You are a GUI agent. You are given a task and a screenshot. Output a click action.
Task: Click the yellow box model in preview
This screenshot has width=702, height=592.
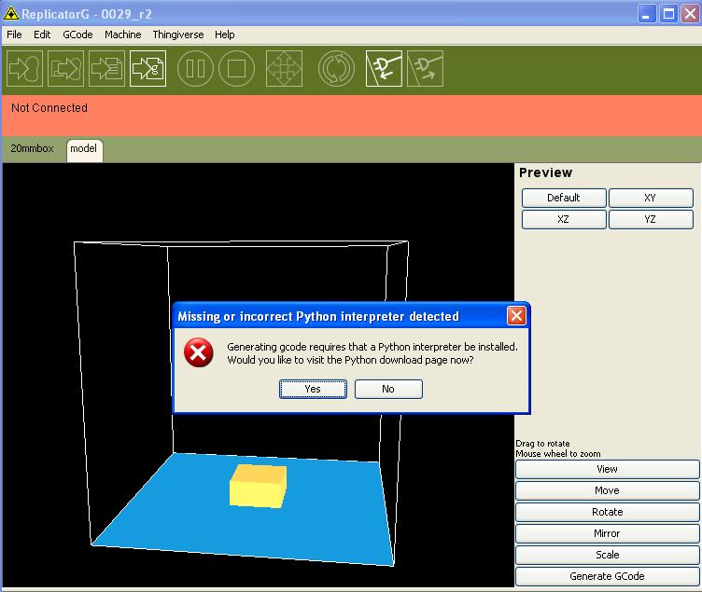coord(258,487)
